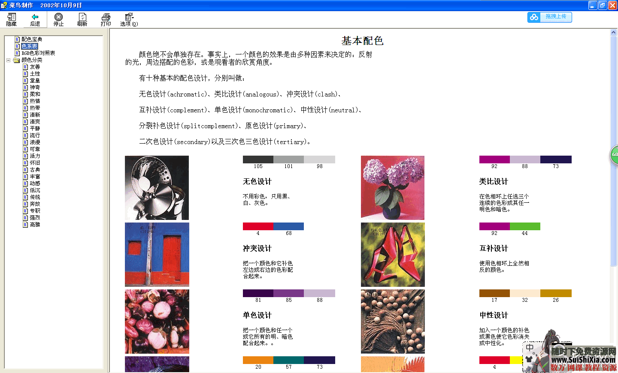Select the RGB色彩对照表 topic
The image size is (618, 373).
(x=38, y=53)
